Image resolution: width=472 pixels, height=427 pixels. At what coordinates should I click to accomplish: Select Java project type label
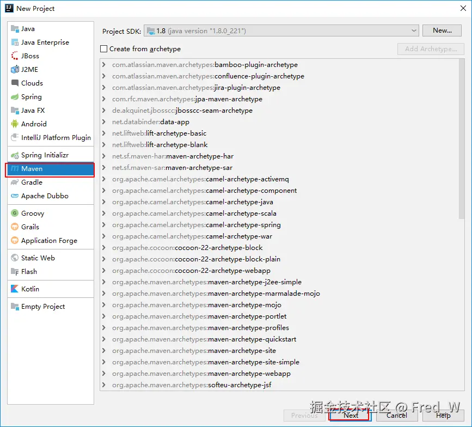click(28, 29)
